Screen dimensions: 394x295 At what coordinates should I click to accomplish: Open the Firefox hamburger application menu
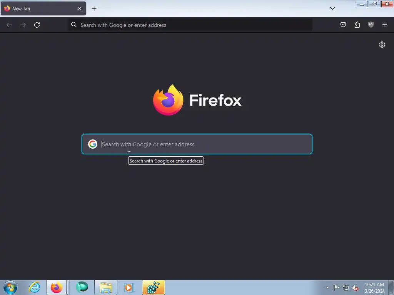(385, 25)
